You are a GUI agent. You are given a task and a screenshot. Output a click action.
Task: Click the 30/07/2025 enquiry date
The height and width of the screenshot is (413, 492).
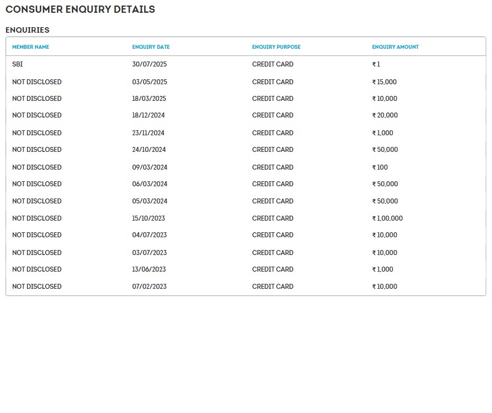click(149, 64)
